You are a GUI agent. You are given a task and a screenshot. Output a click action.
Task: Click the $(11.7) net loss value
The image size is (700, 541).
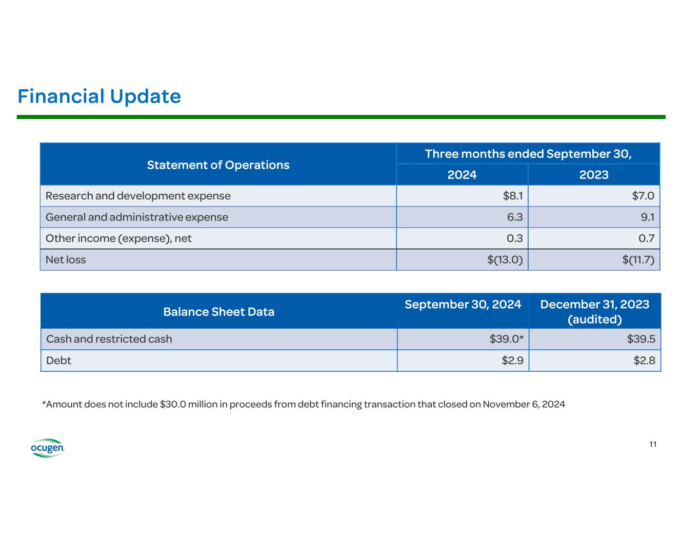[638, 259]
